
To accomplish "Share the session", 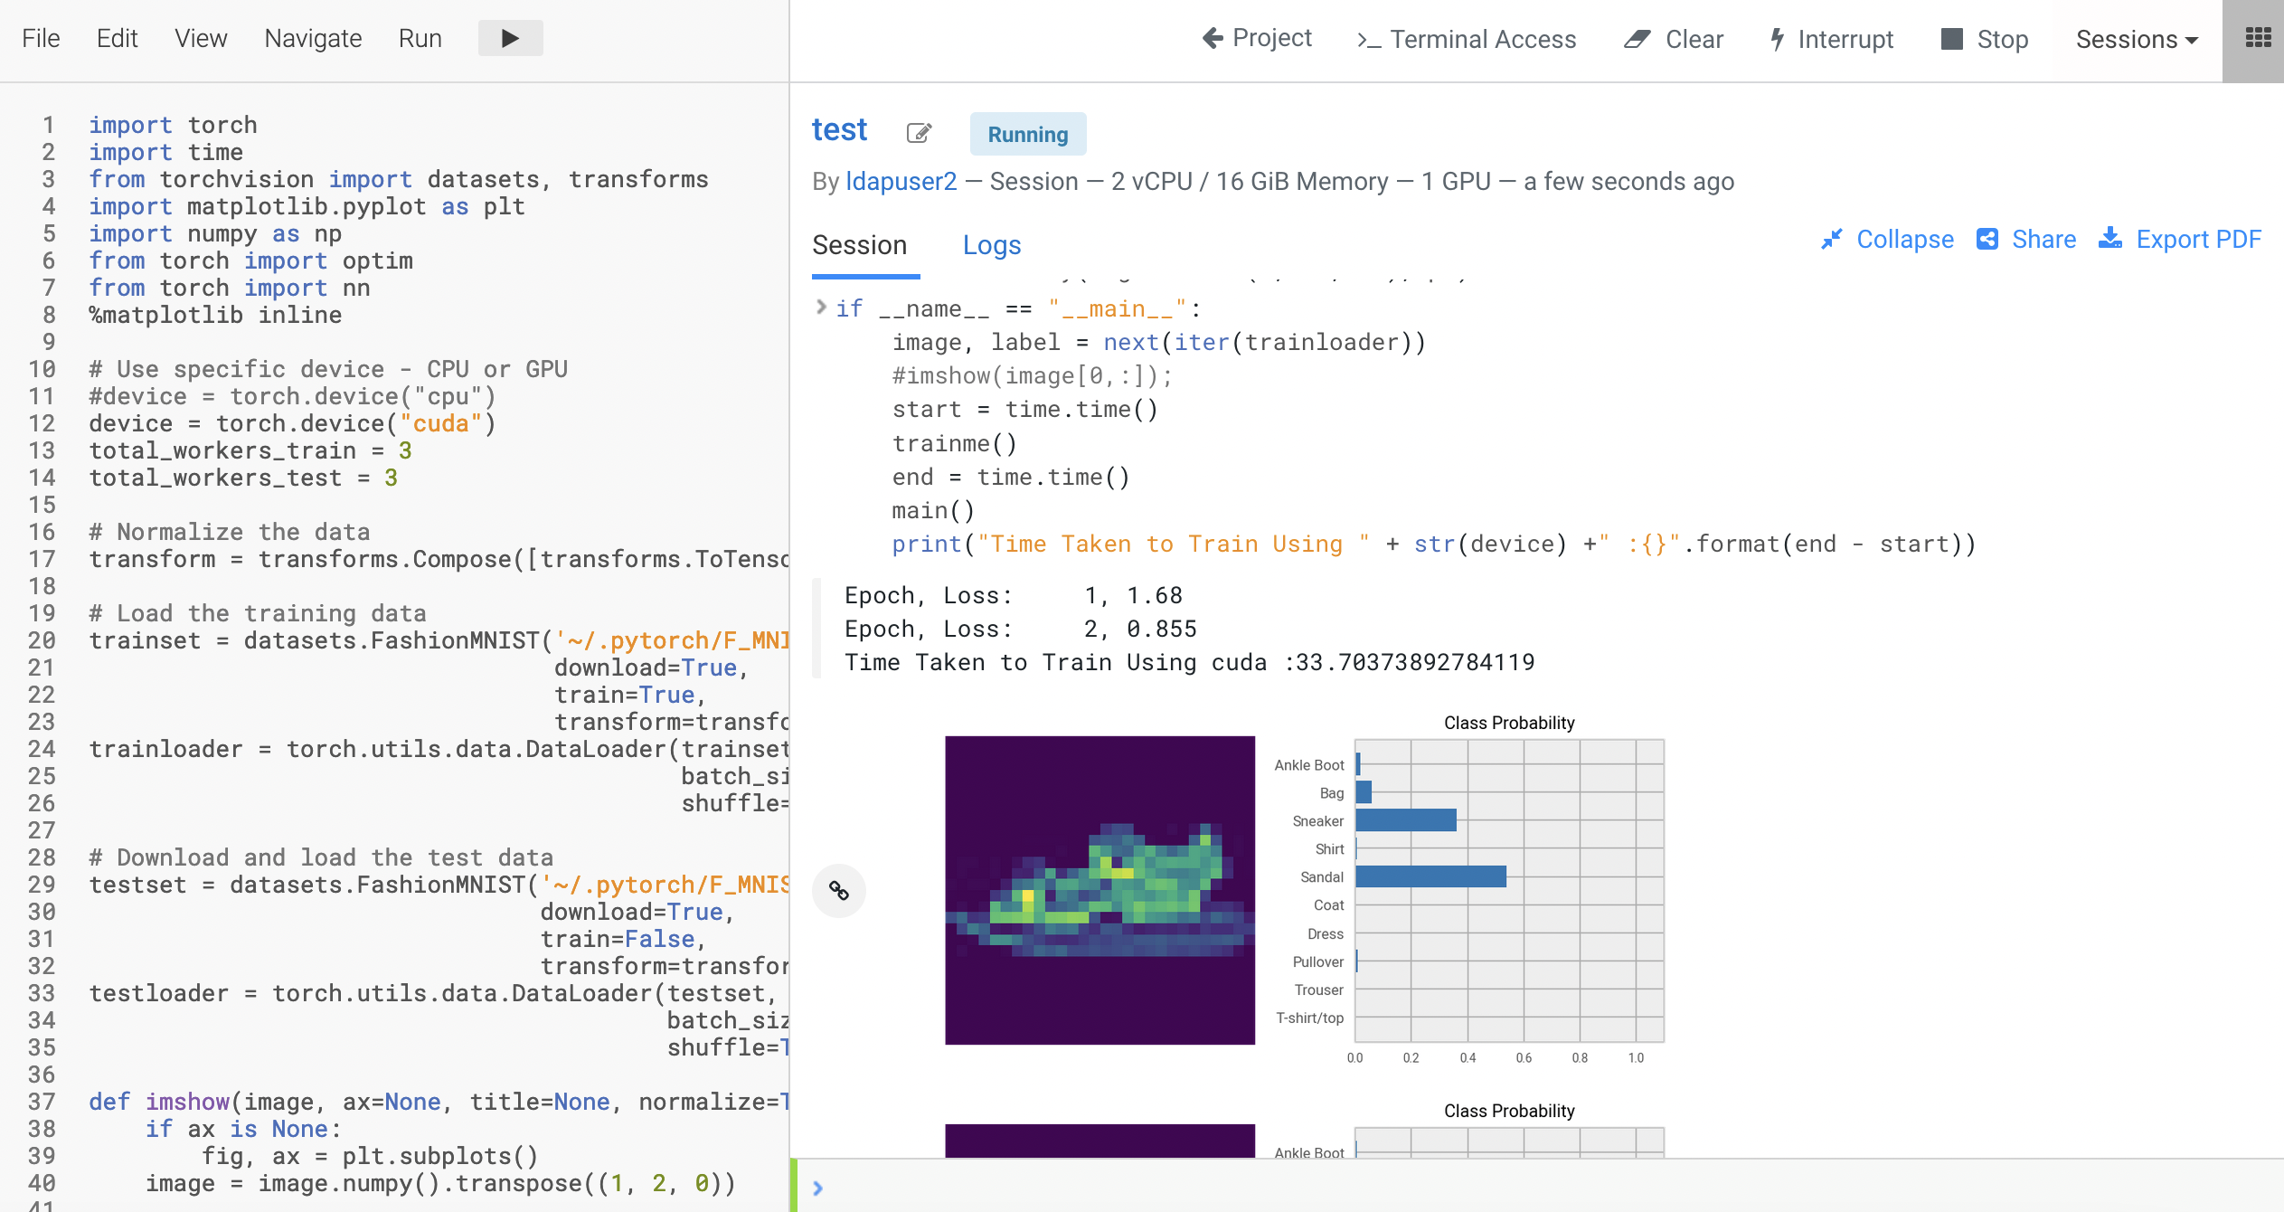I will tap(2025, 239).
